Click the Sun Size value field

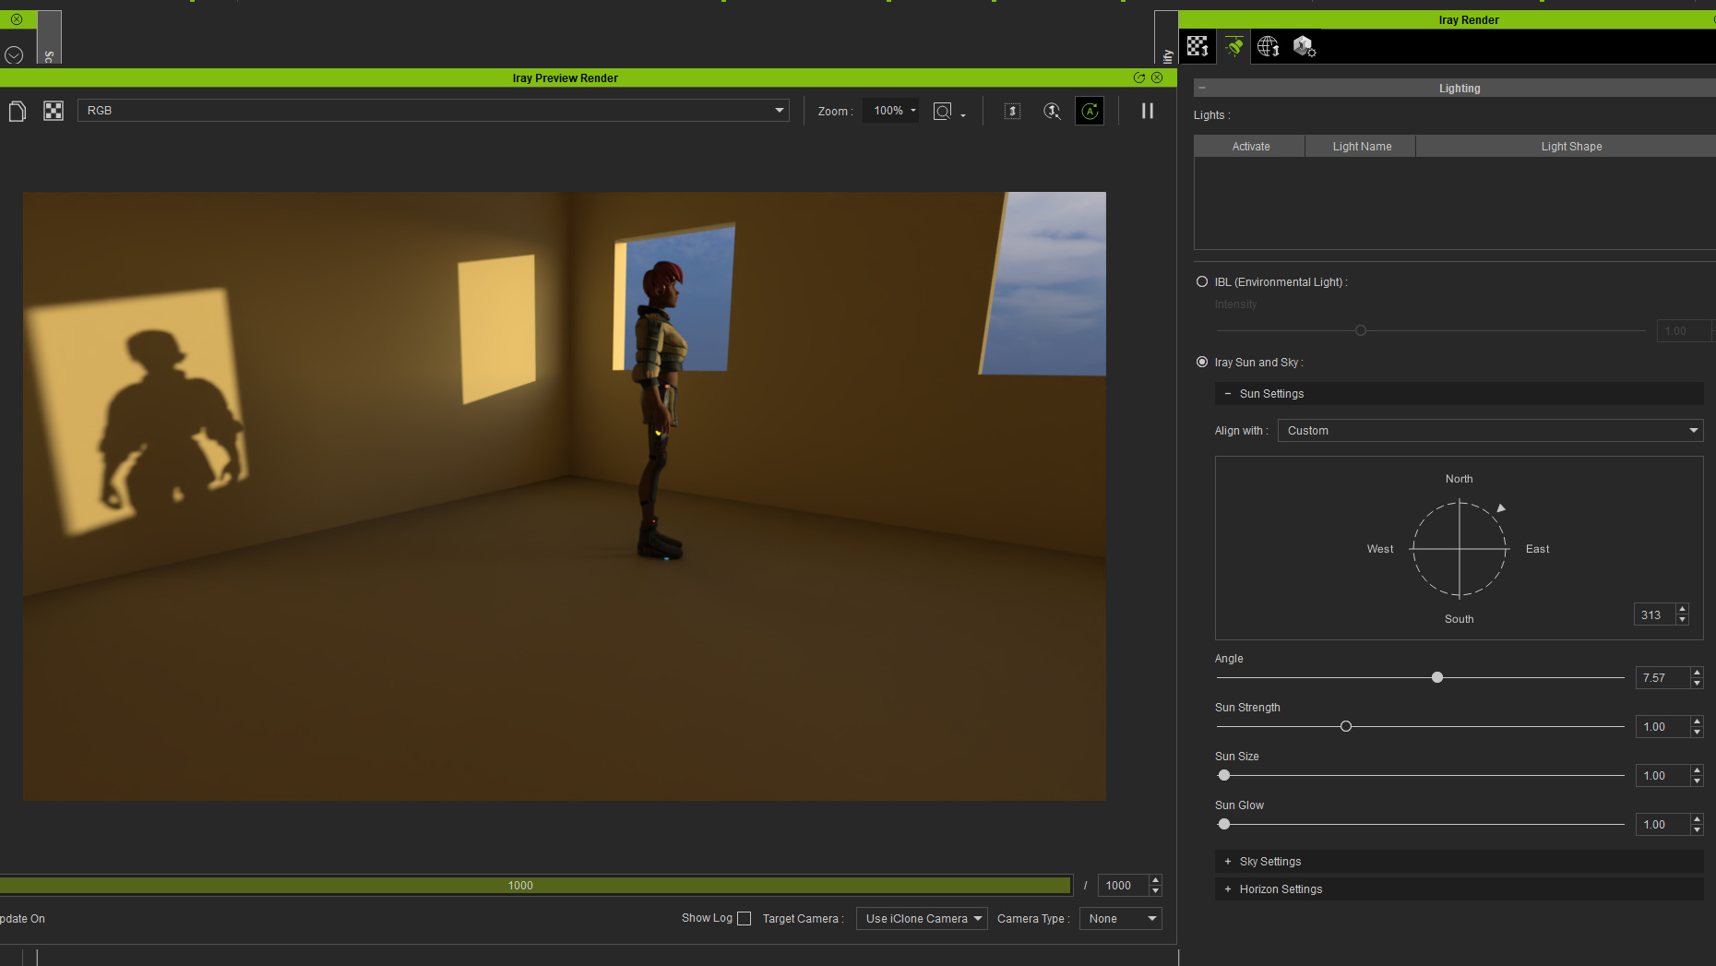[x=1662, y=776]
